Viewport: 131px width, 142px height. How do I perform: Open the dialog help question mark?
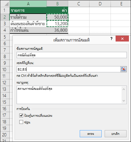(x=111, y=39)
